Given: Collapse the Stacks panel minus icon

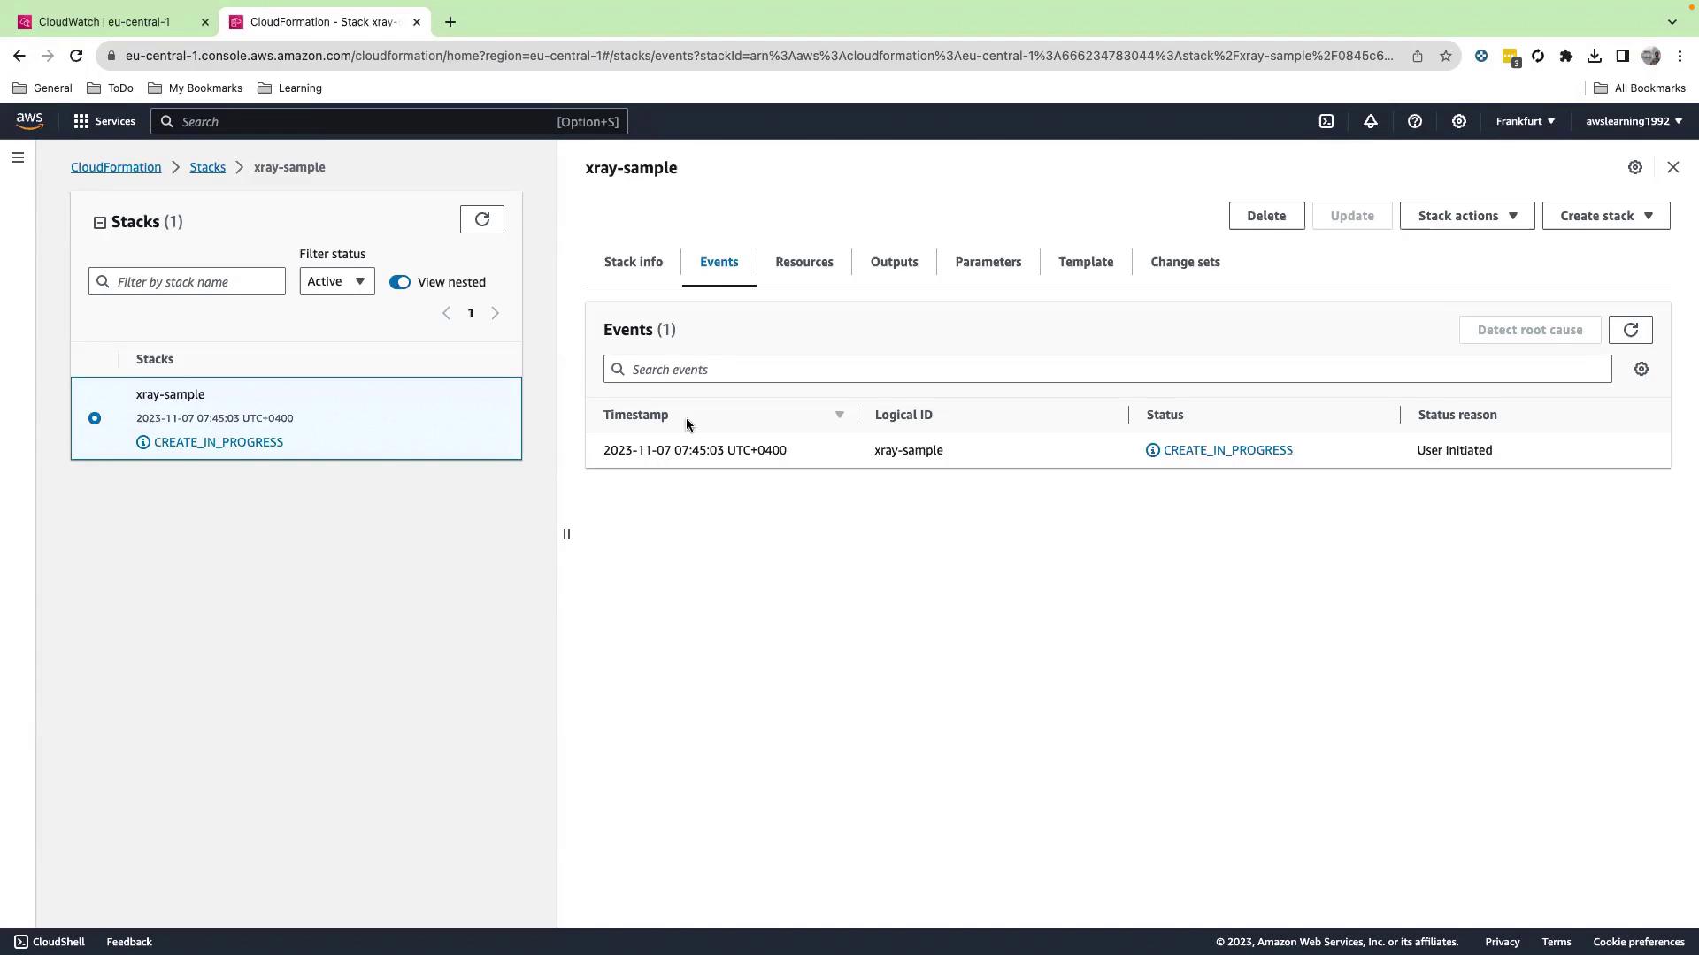Looking at the screenshot, I should point(100,223).
